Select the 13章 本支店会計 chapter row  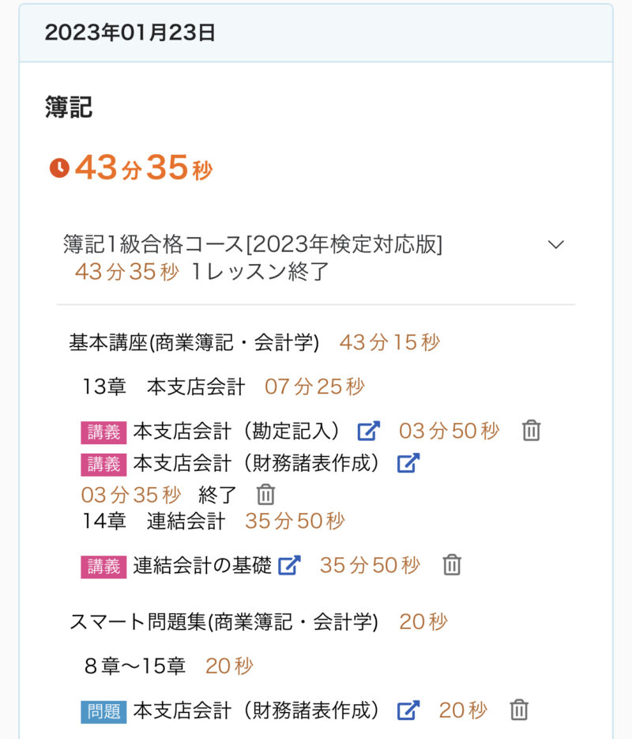(x=164, y=386)
